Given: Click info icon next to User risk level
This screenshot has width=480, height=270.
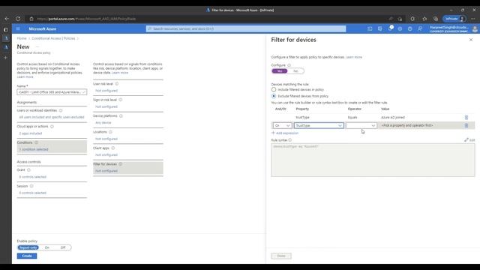Looking at the screenshot, I should point(117,83).
